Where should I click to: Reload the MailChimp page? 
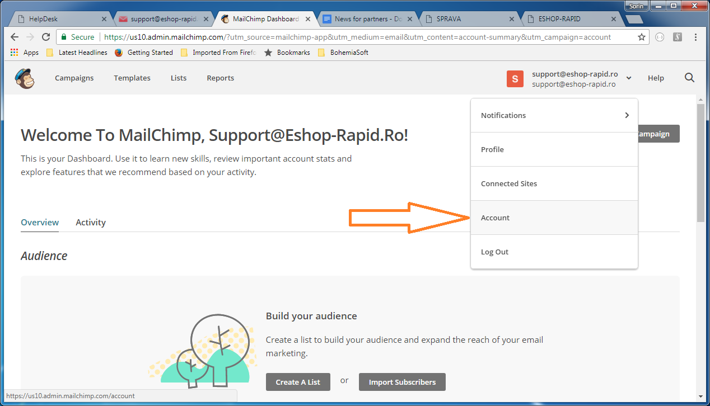pyautogui.click(x=46, y=37)
